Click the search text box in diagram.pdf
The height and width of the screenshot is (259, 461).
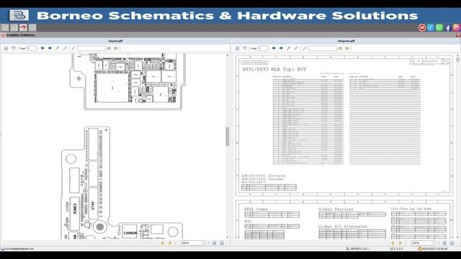point(323,48)
